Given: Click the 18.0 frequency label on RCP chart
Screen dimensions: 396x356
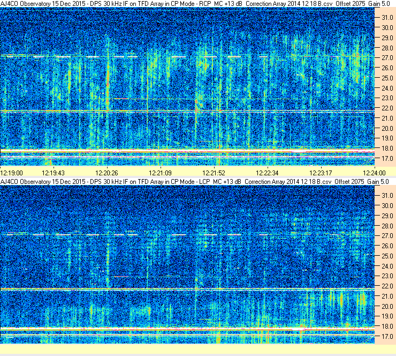Looking at the screenshot, I should click(x=387, y=149).
